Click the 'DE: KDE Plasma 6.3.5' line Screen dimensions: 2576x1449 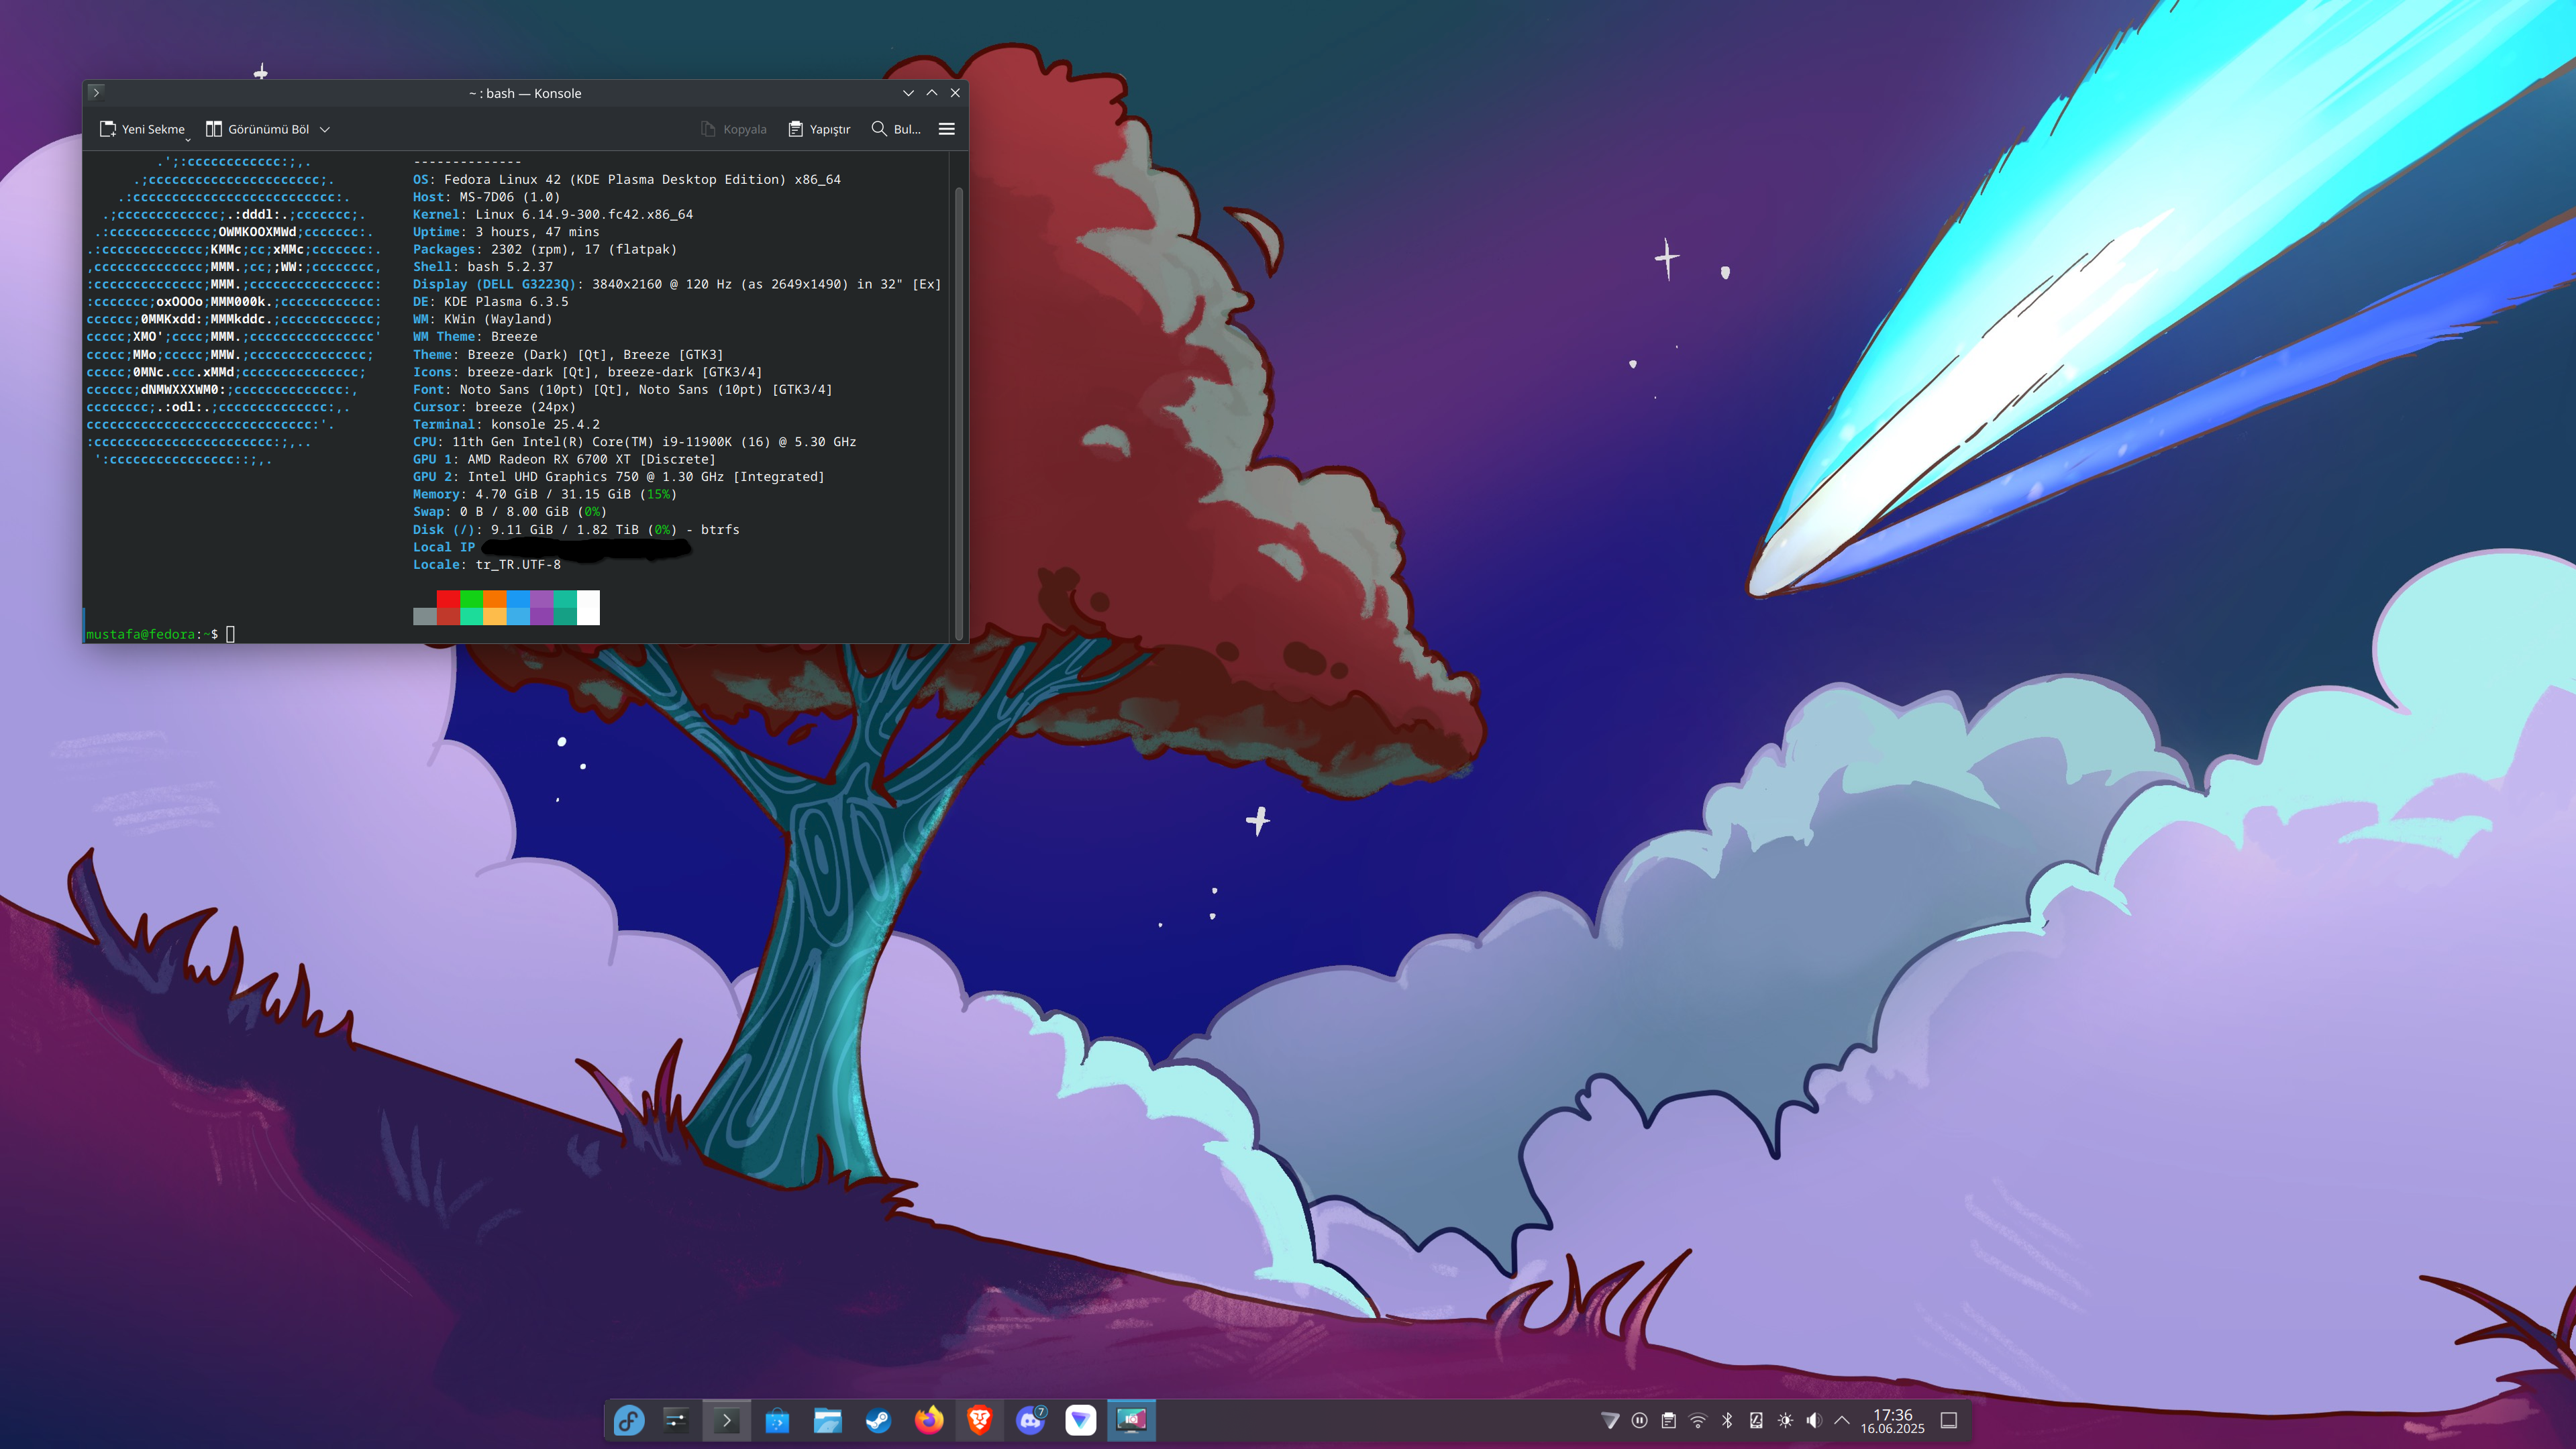491,302
